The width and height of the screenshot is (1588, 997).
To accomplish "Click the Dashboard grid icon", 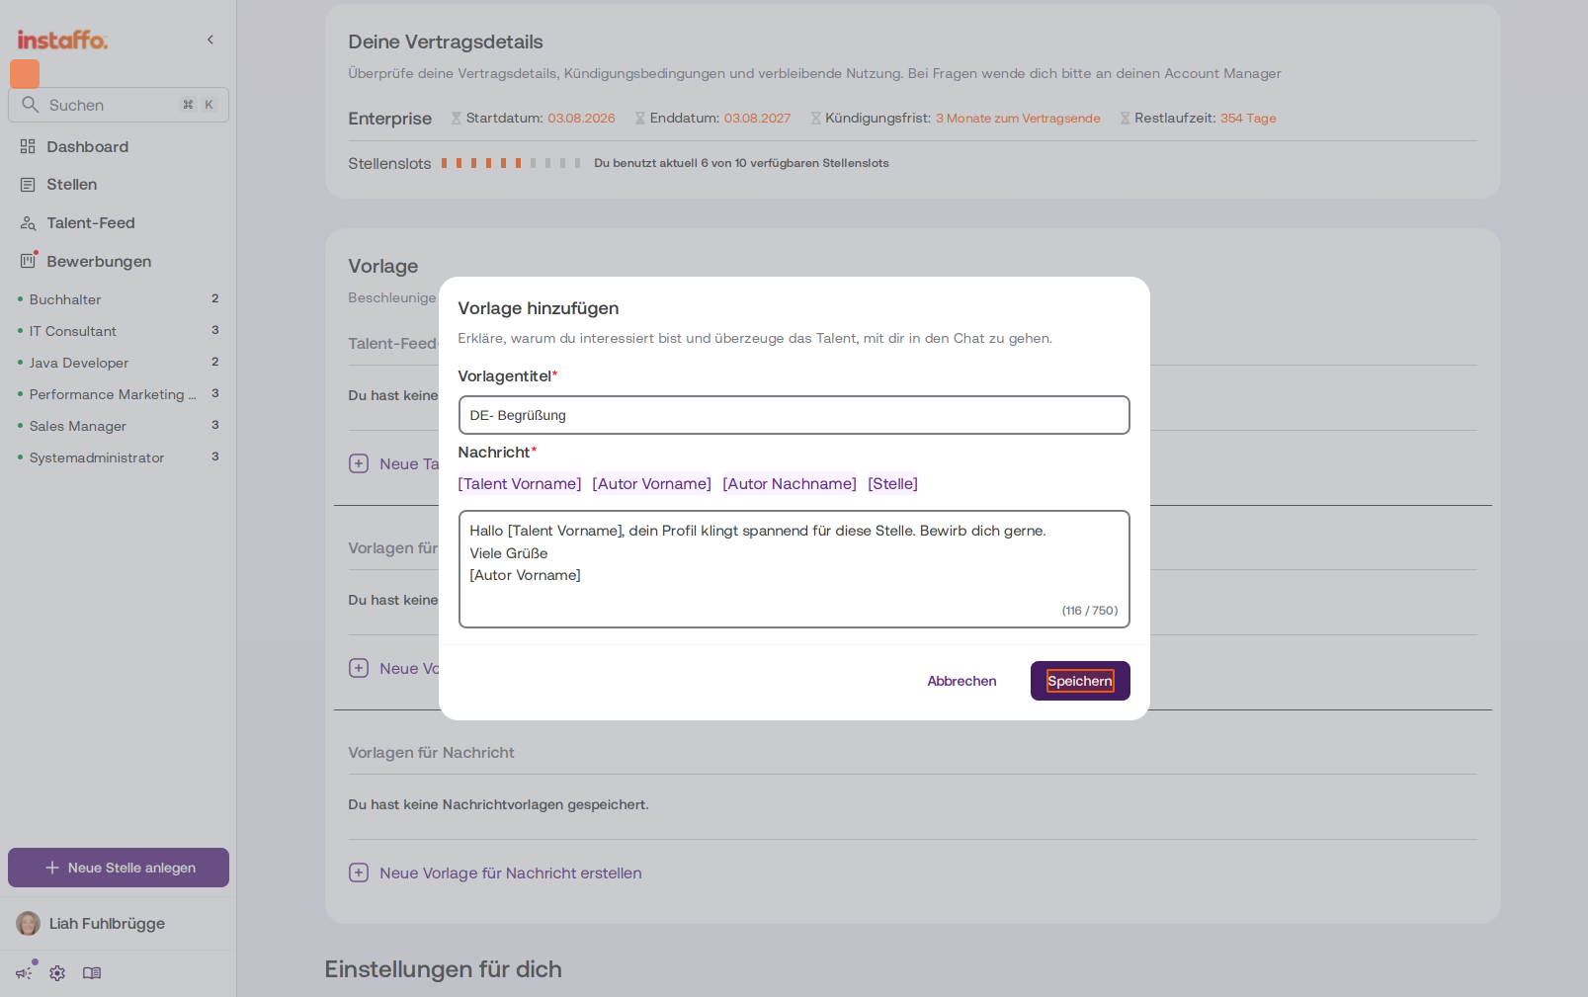I will [28, 146].
